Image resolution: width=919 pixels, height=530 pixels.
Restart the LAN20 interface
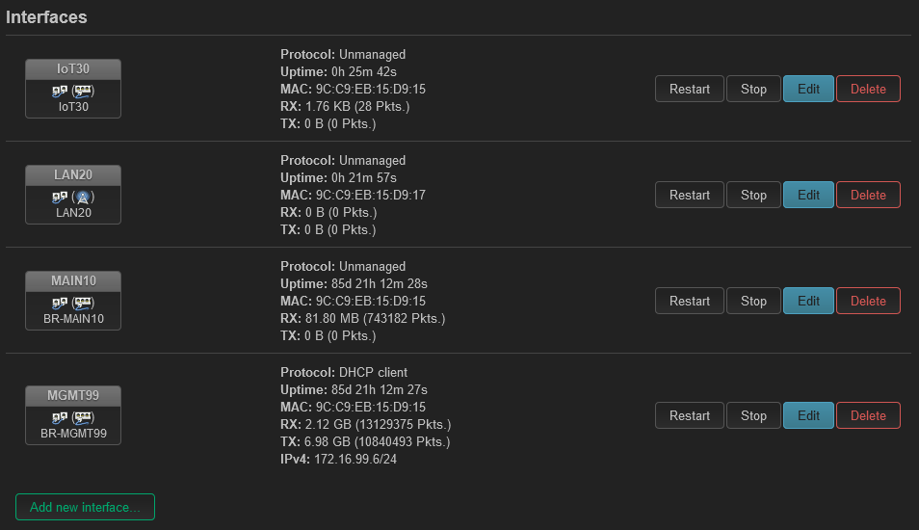point(690,195)
